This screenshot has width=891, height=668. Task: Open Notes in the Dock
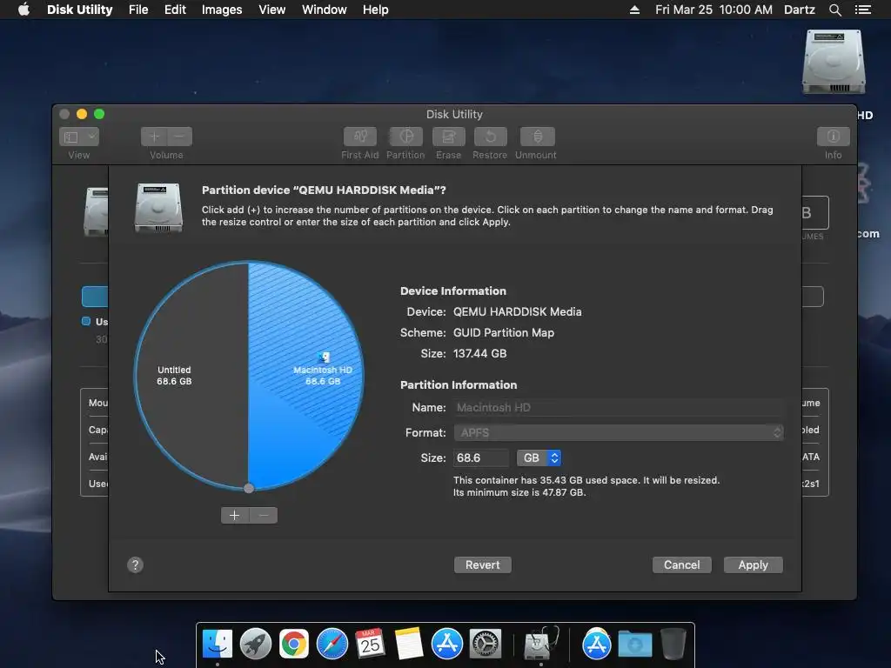(x=409, y=645)
